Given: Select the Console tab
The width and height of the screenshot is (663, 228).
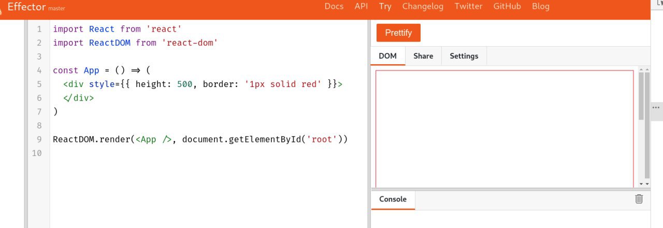Looking at the screenshot, I should (x=393, y=199).
